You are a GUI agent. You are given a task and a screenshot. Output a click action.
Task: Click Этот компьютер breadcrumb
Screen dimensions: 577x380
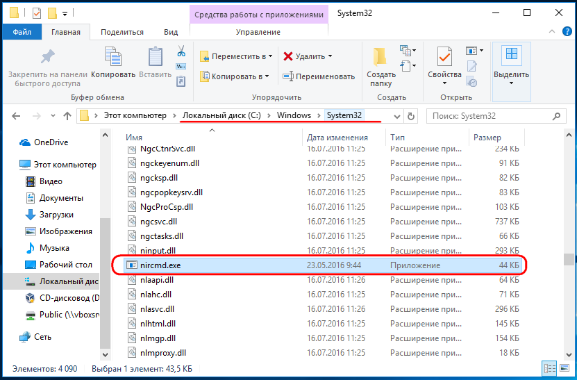click(x=135, y=115)
